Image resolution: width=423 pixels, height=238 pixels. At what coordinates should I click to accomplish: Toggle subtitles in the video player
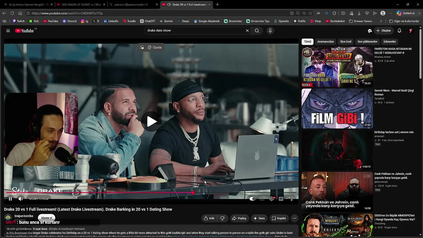click(x=262, y=199)
